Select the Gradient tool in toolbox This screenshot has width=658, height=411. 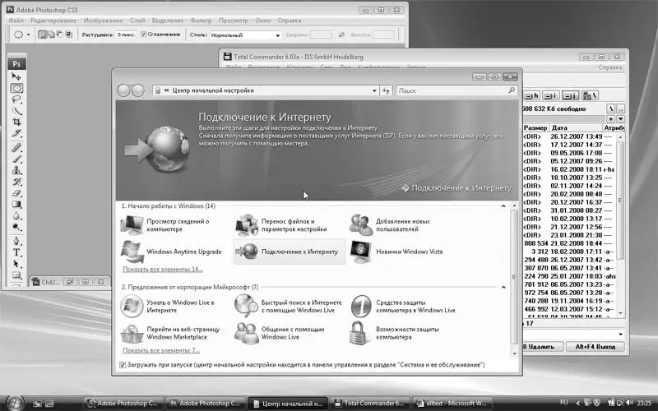[x=16, y=204]
